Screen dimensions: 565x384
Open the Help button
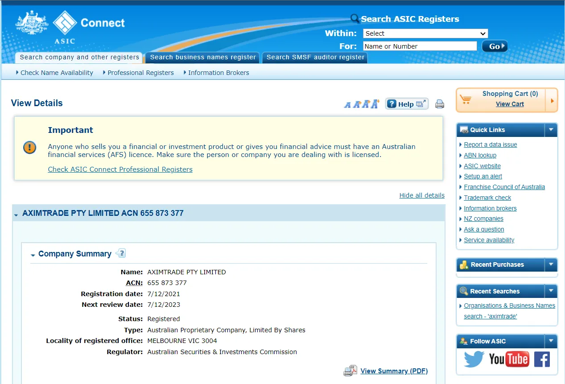pos(407,104)
